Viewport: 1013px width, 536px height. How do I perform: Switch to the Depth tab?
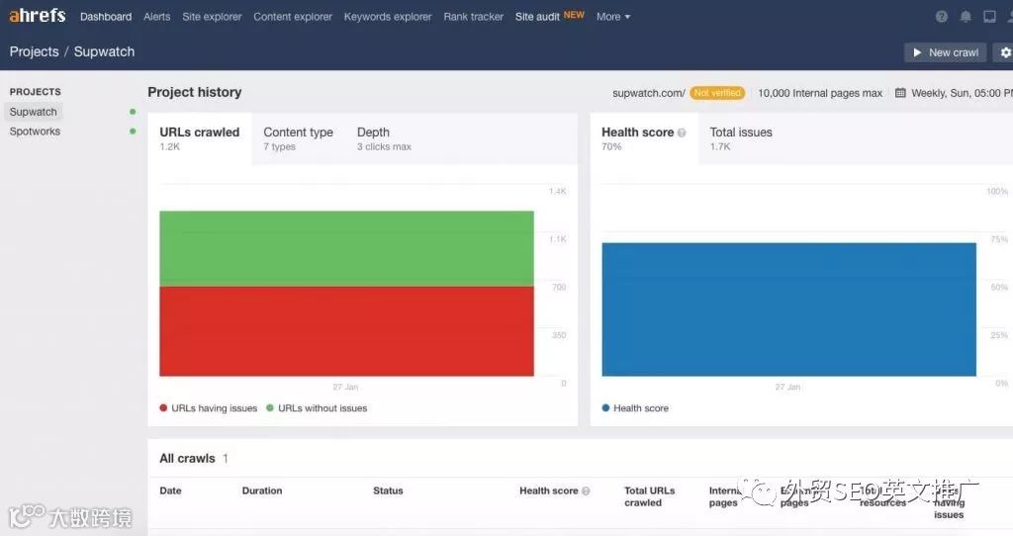(x=384, y=138)
